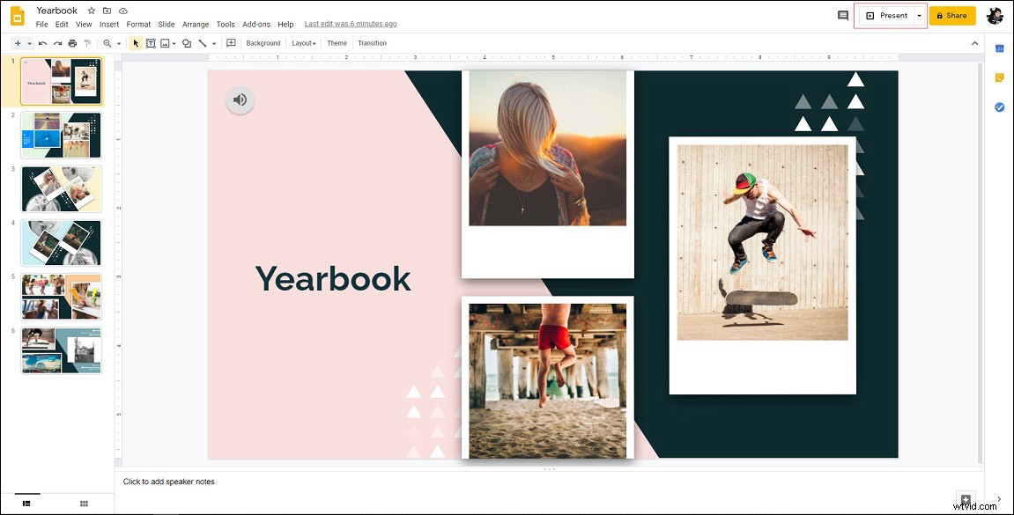Select the Text box tool
1014x515 pixels.
click(x=151, y=43)
